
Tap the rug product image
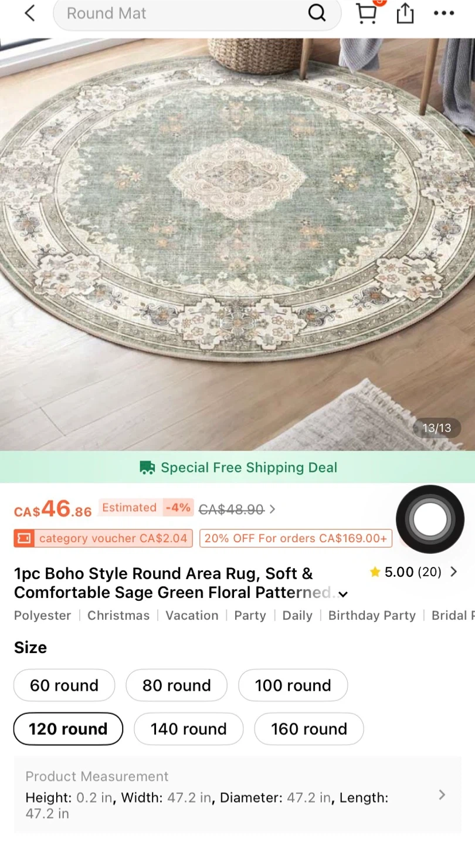238,245
